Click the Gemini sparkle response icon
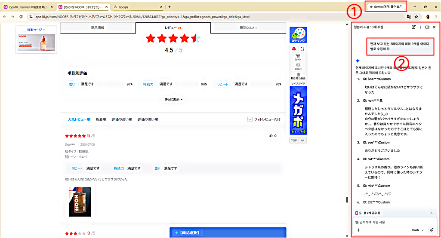 click(x=358, y=61)
